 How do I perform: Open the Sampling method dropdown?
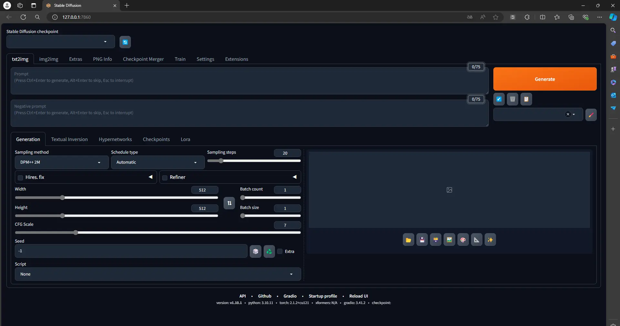(62, 162)
